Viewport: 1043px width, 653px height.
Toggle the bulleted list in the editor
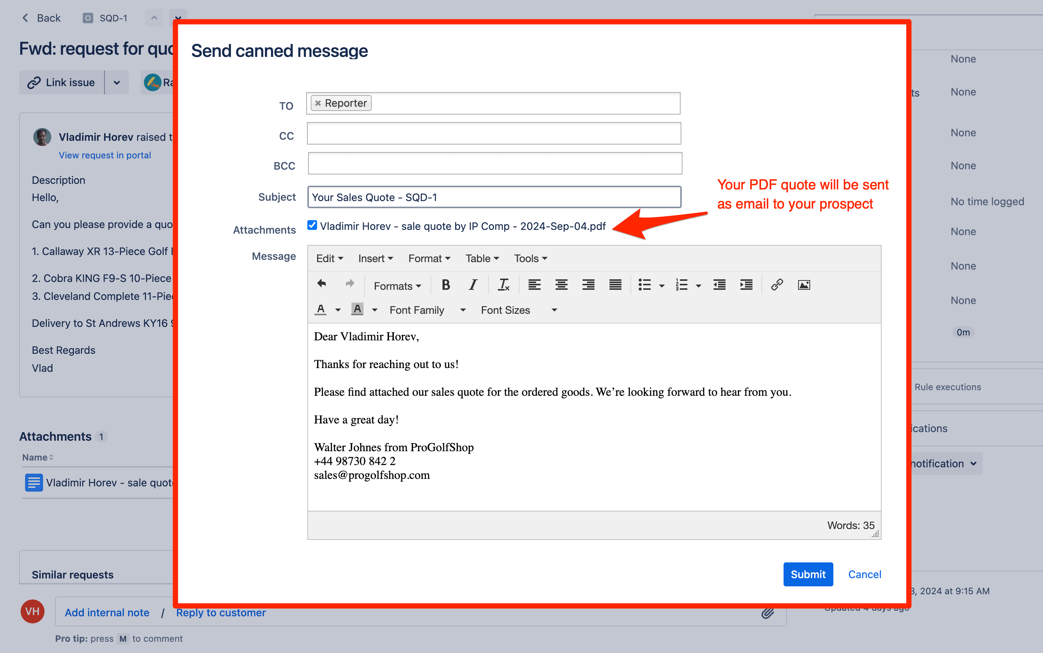645,285
